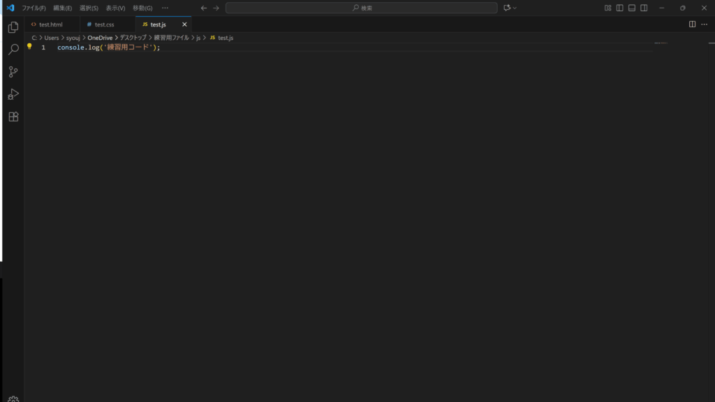The image size is (715, 402).
Task: Close the test.js tab
Action: click(184, 24)
